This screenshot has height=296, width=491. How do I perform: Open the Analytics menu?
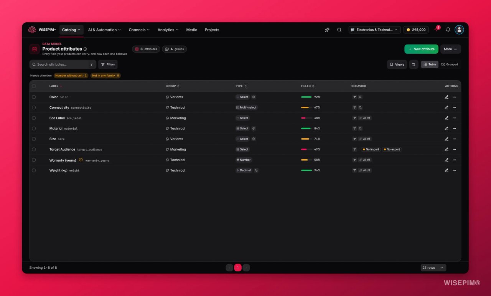click(168, 30)
